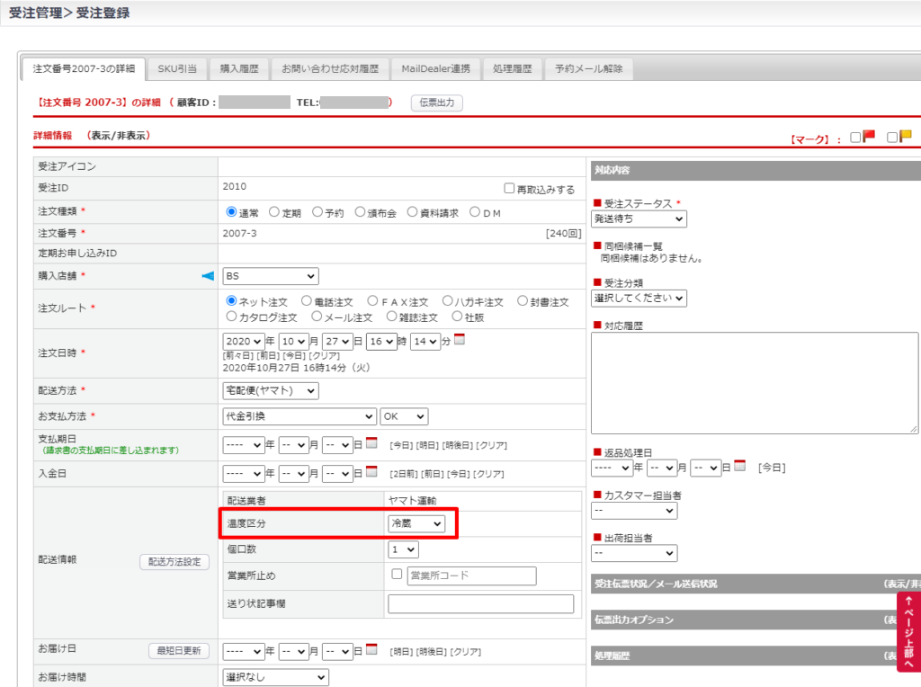Open the 配送方法 dropdown 宅配便(ヤマト)
Image resolution: width=921 pixels, height=687 pixels.
click(x=270, y=391)
